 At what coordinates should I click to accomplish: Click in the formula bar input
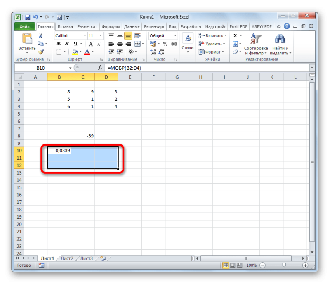tap(207, 68)
